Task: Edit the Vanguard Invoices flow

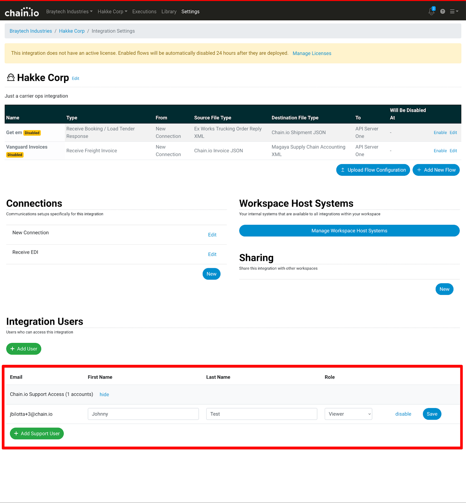Action: coord(453,151)
